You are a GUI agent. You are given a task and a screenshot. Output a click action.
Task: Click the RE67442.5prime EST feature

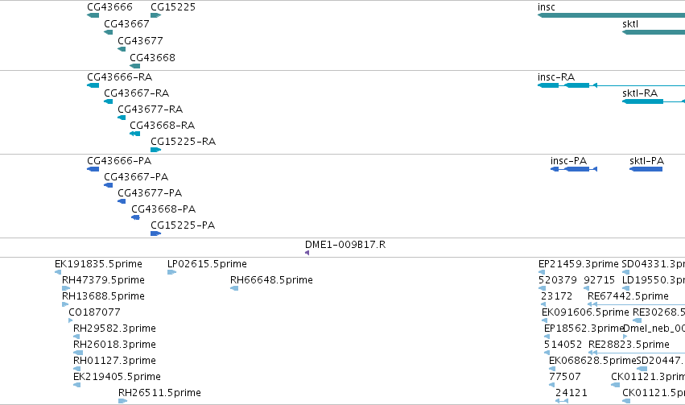click(x=636, y=304)
